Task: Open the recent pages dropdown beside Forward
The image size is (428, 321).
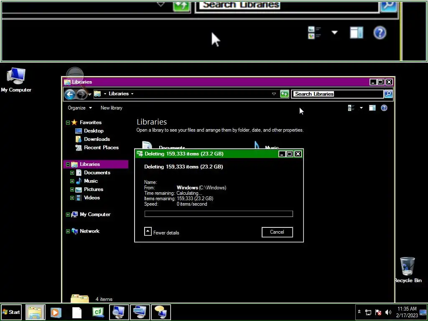Action: pos(90,94)
